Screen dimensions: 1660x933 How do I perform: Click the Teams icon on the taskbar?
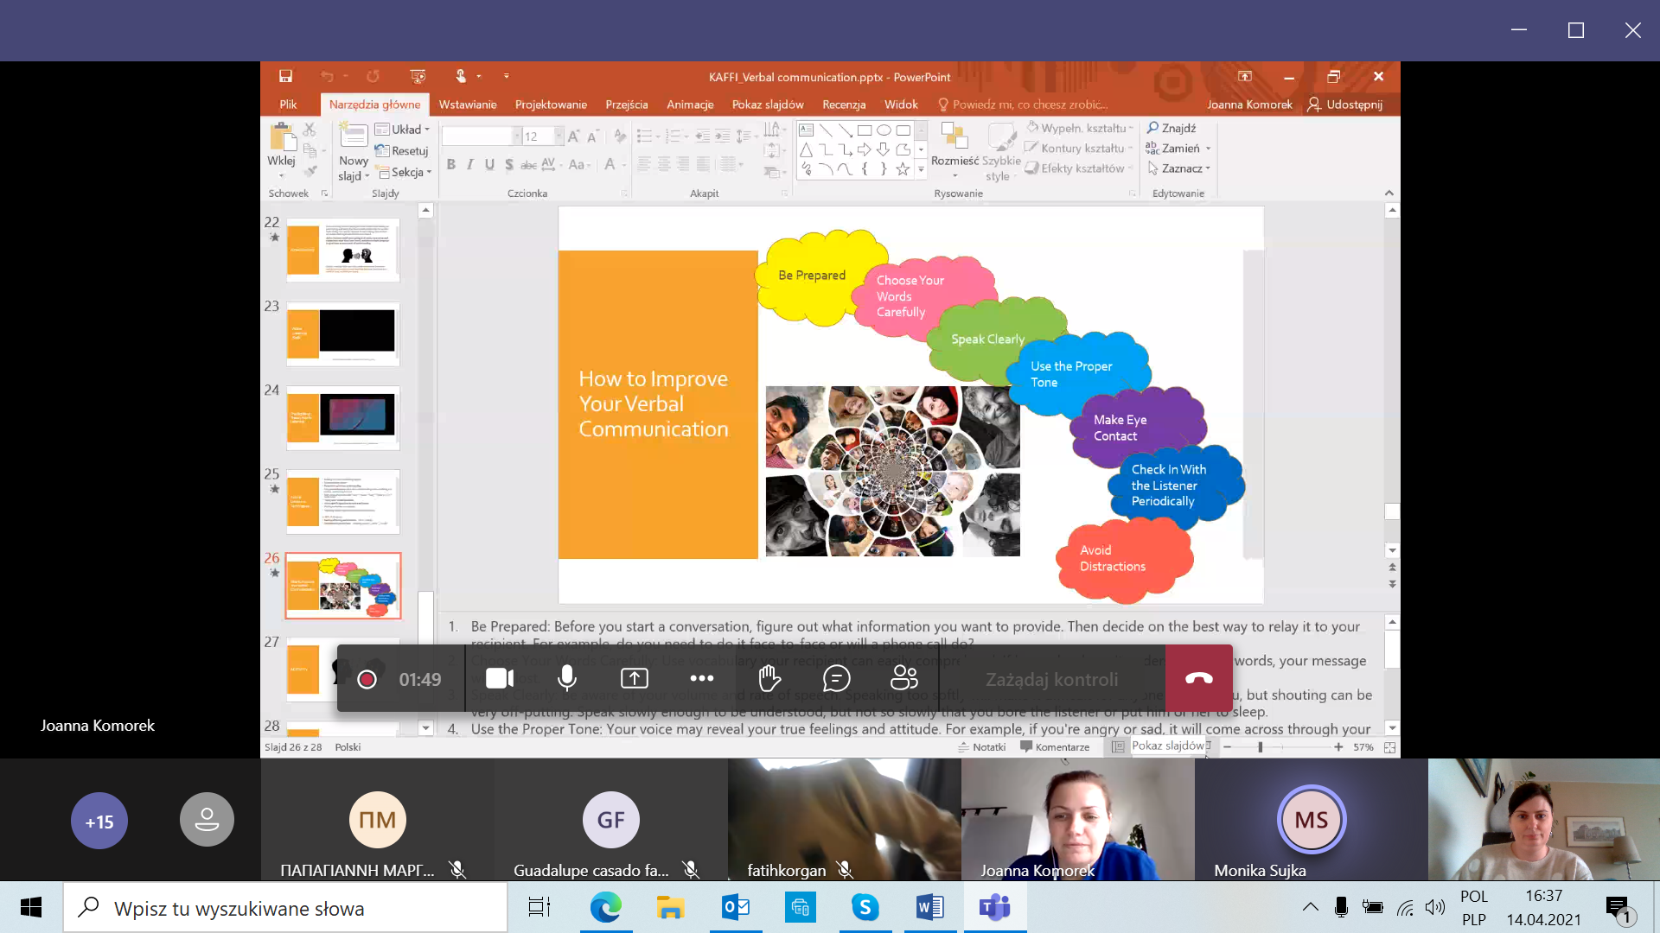(x=995, y=907)
